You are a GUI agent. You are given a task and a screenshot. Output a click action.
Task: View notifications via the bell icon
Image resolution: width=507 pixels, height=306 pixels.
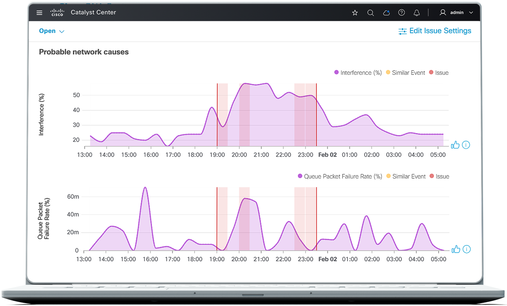(x=417, y=12)
